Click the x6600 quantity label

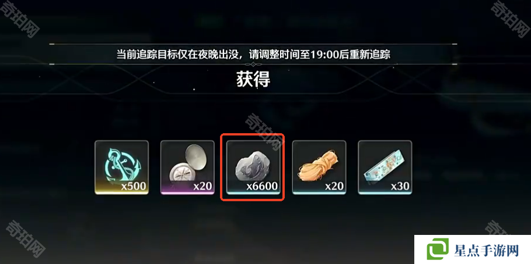click(x=262, y=186)
